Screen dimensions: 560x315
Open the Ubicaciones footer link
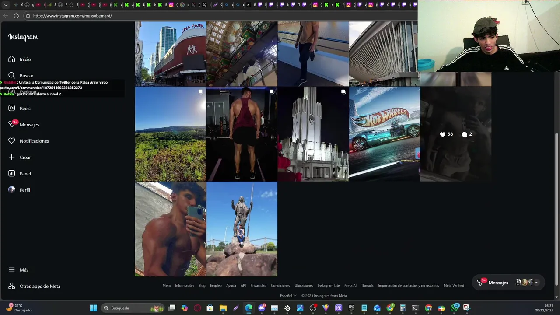click(304, 286)
